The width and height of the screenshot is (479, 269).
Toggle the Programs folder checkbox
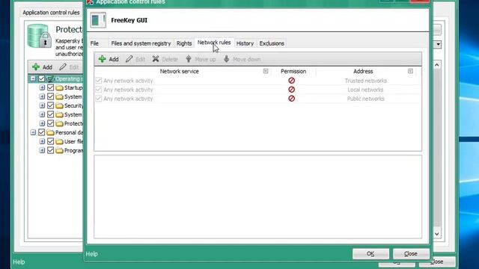click(51, 150)
